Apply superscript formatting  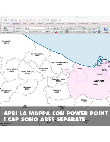[40, 32]
